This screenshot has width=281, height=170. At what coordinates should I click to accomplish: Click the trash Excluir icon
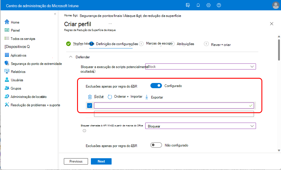click(x=90, y=97)
